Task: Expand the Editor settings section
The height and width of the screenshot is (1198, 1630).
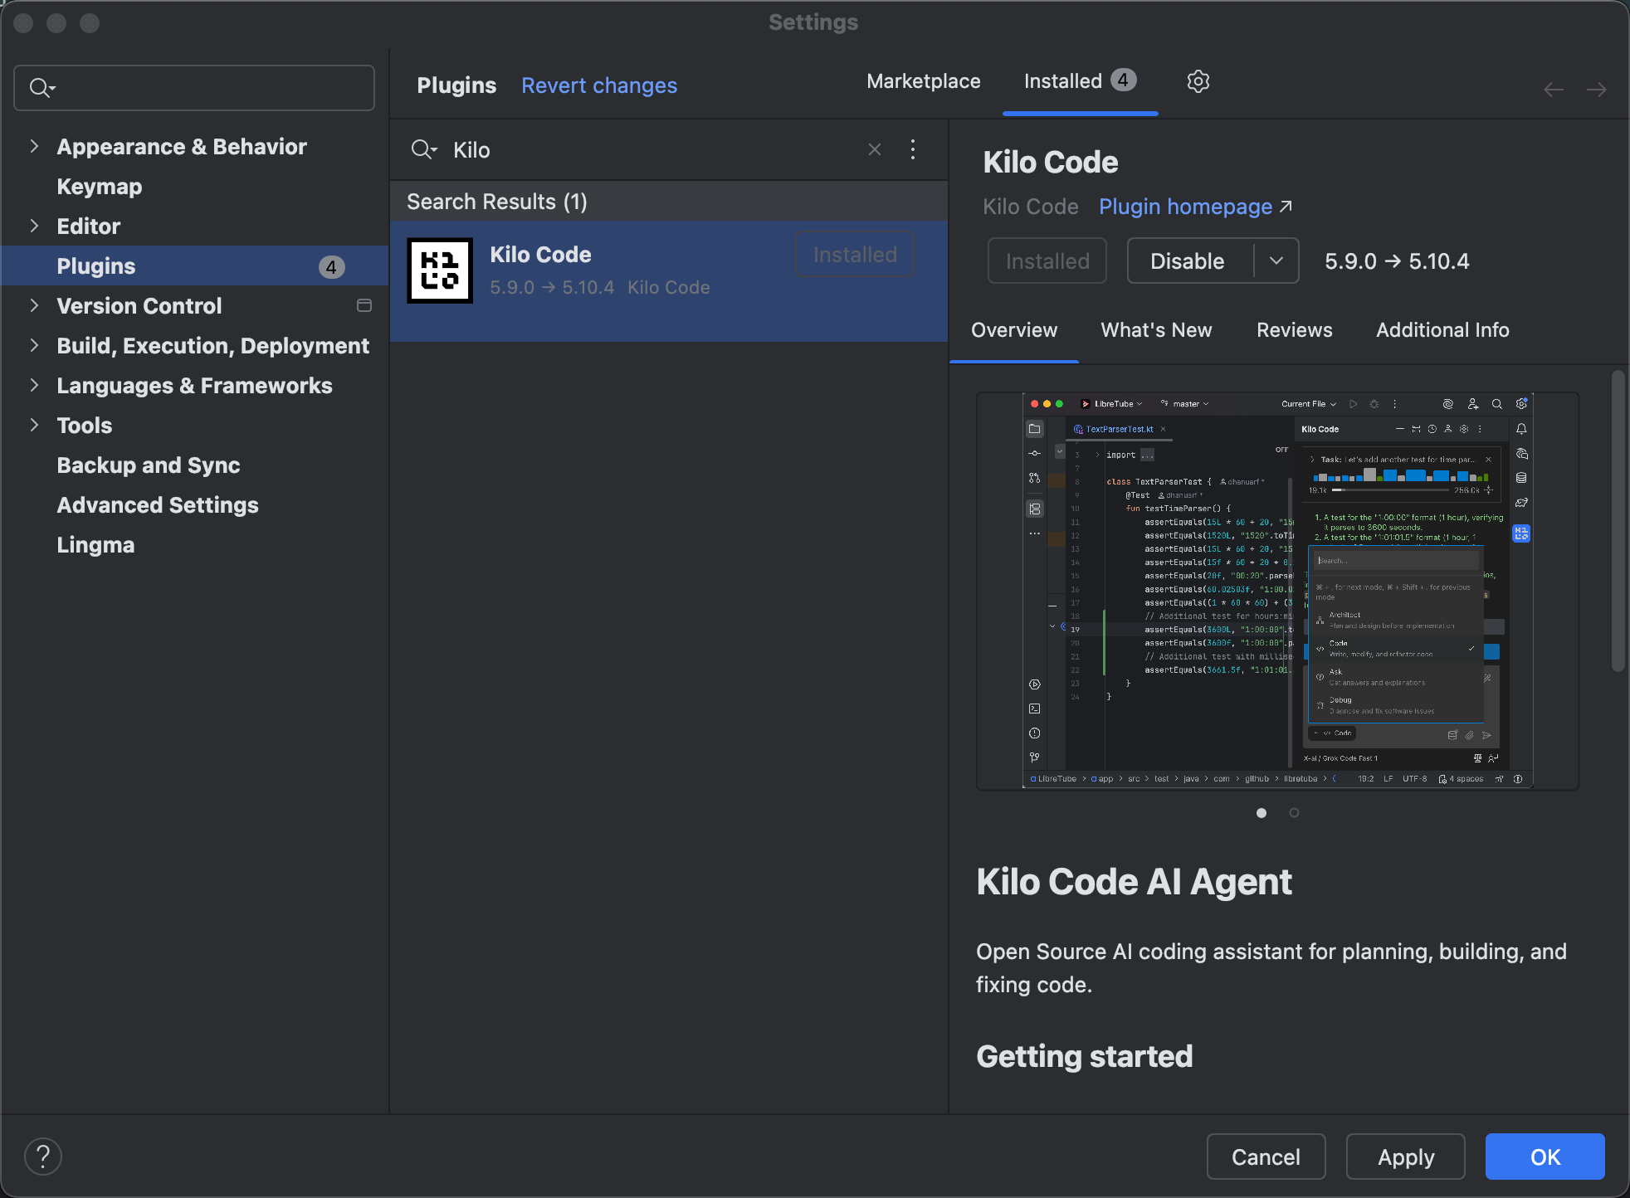Action: (34, 226)
